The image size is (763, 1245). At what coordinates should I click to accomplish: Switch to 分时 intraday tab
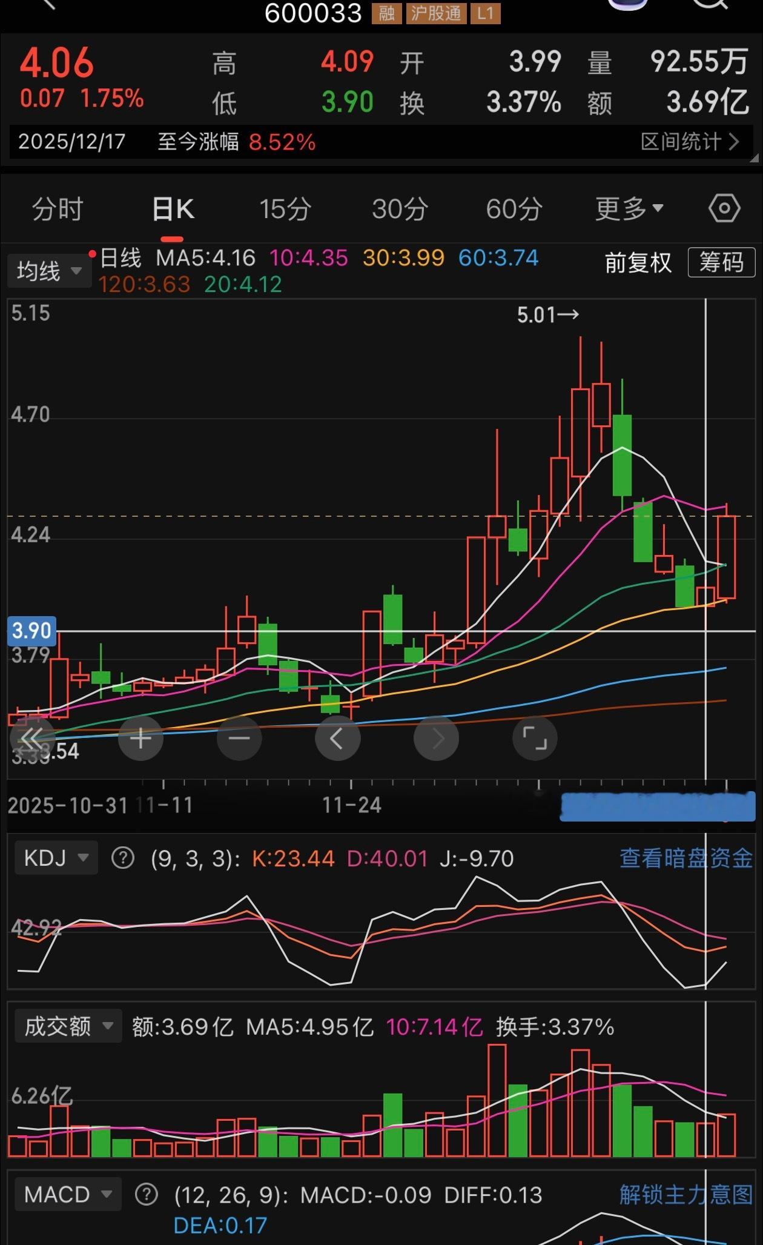tap(58, 210)
